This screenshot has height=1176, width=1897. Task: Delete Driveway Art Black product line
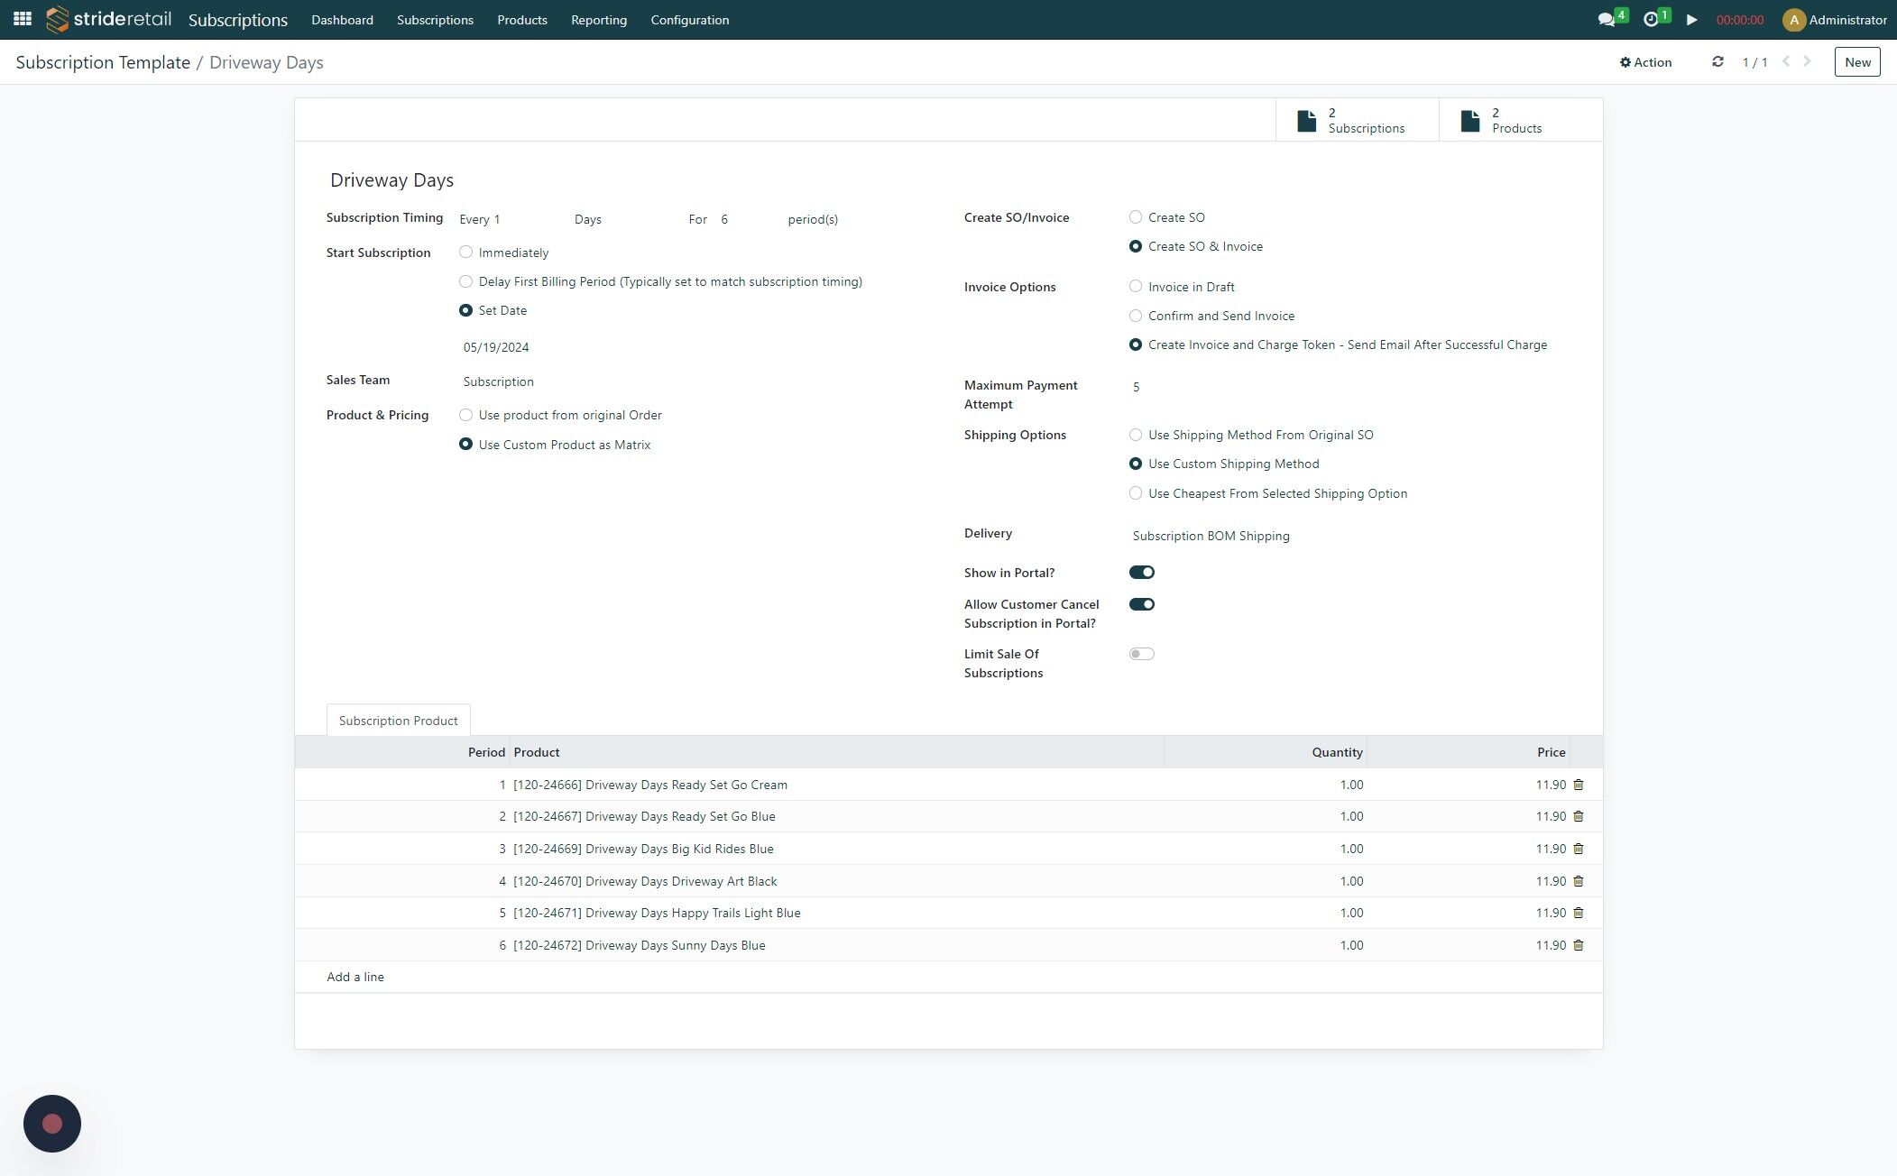pyautogui.click(x=1578, y=881)
